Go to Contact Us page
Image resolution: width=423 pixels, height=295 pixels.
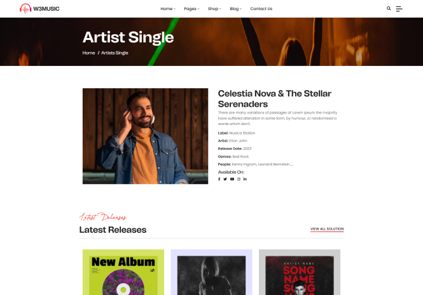261,9
